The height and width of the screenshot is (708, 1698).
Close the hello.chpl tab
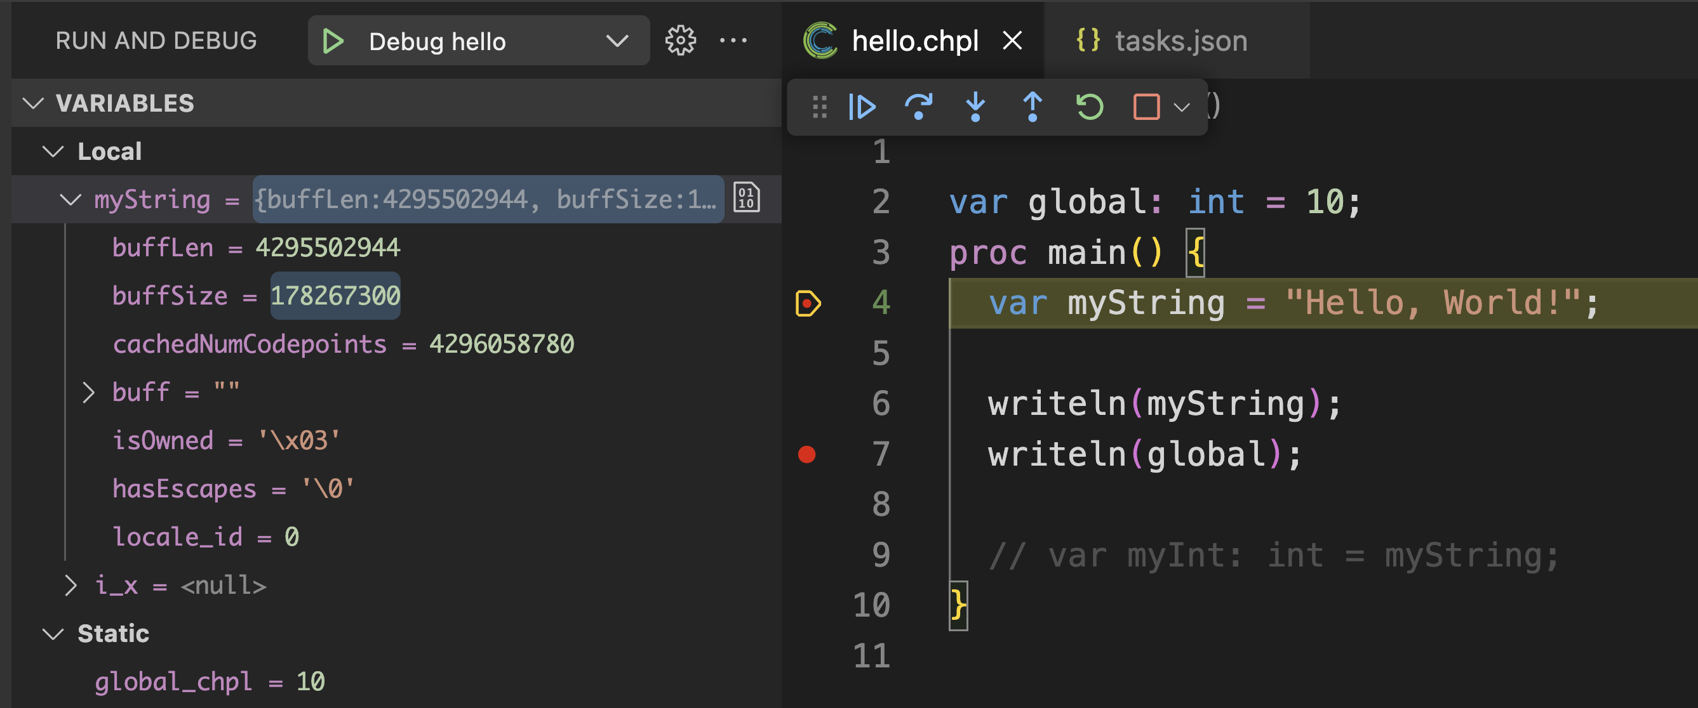click(1012, 41)
